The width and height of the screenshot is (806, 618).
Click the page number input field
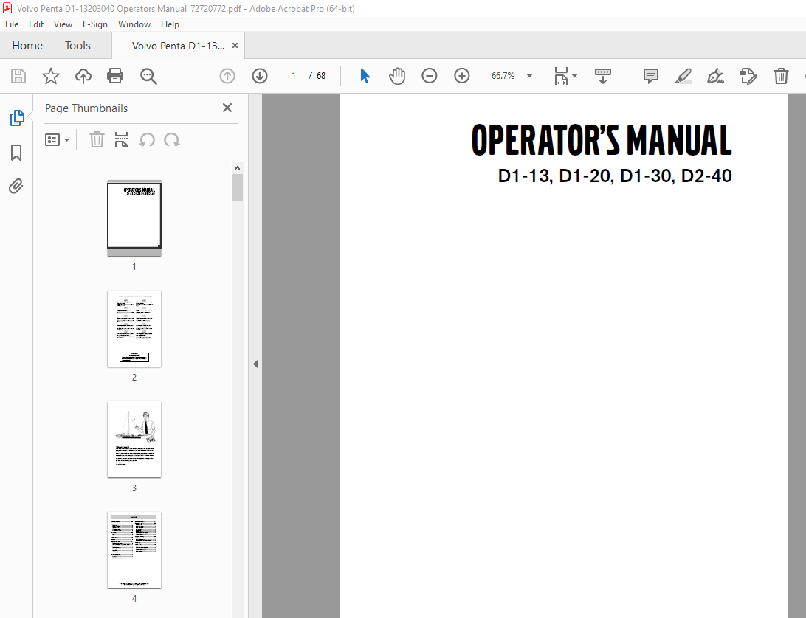pos(294,76)
